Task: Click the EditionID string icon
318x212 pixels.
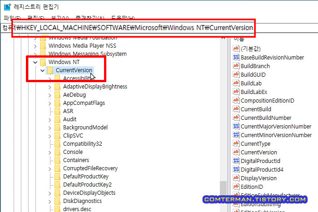Action: point(236,187)
